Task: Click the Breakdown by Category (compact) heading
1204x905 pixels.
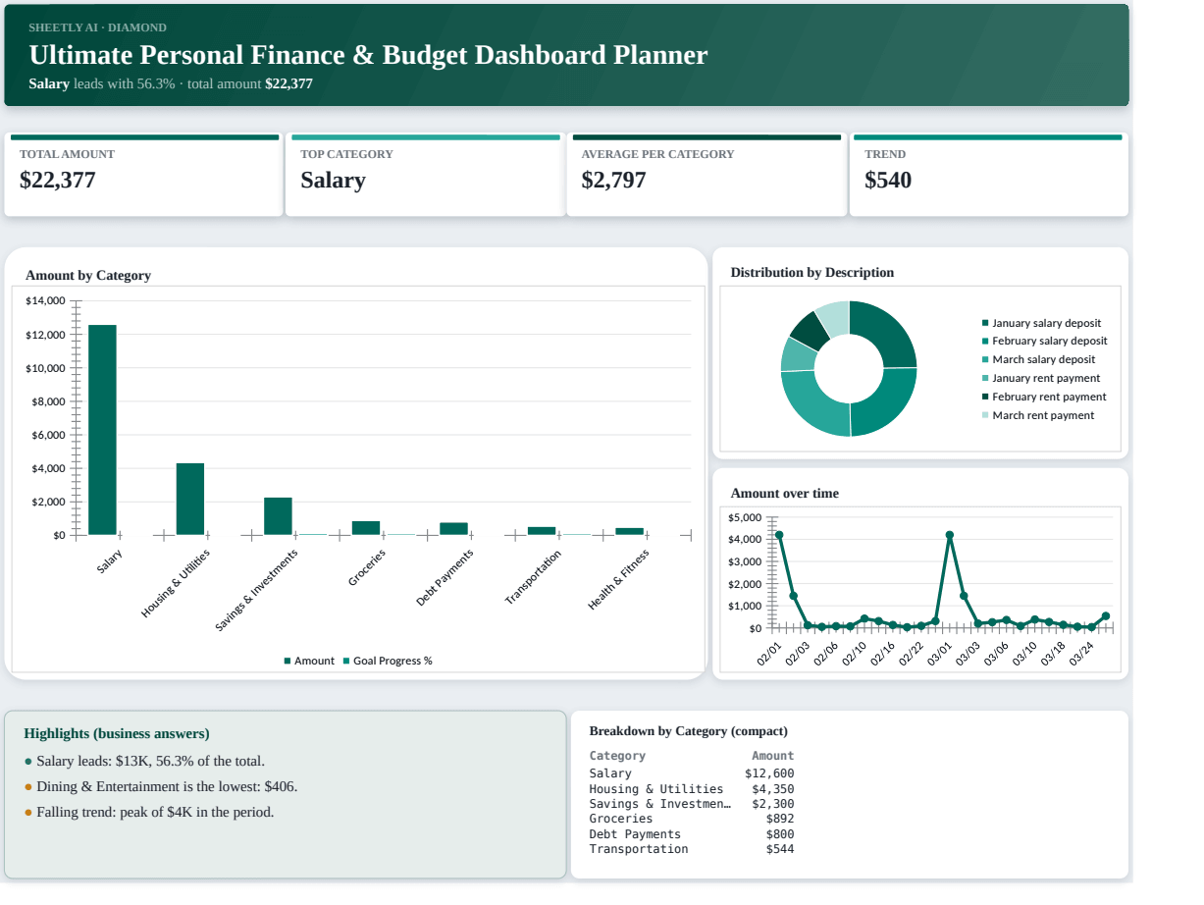Action: (689, 731)
